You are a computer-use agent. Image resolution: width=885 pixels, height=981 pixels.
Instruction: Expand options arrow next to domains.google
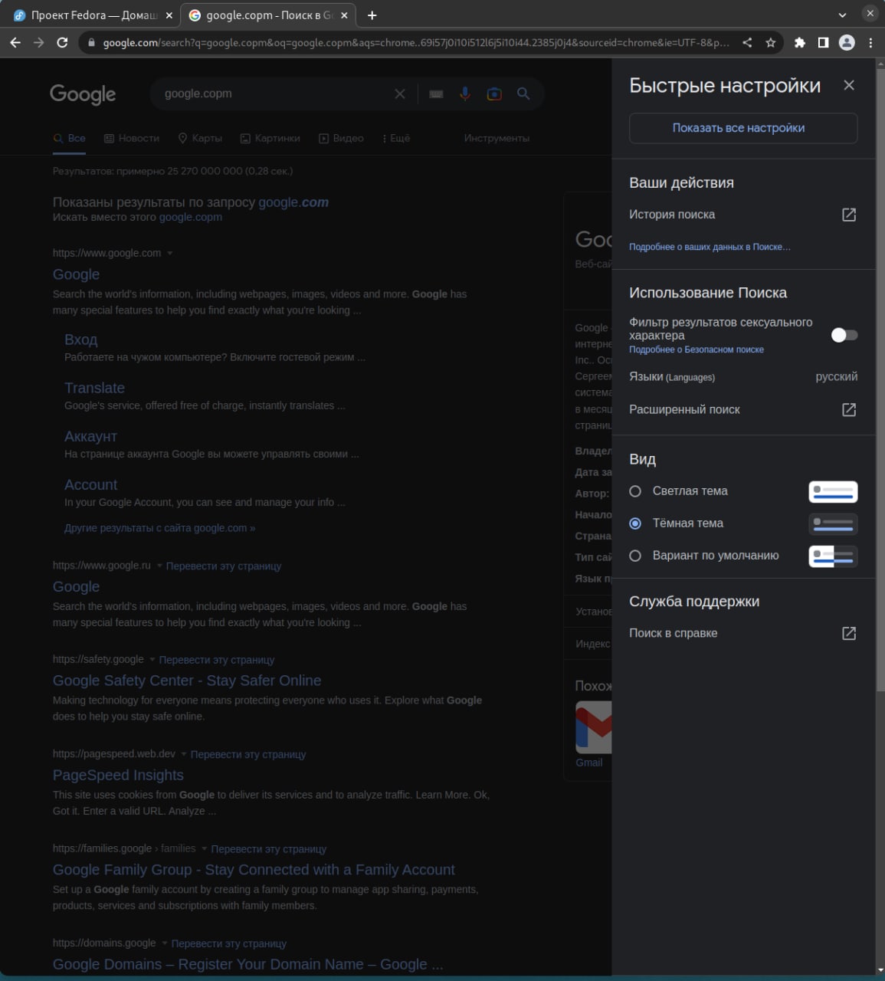point(164,943)
